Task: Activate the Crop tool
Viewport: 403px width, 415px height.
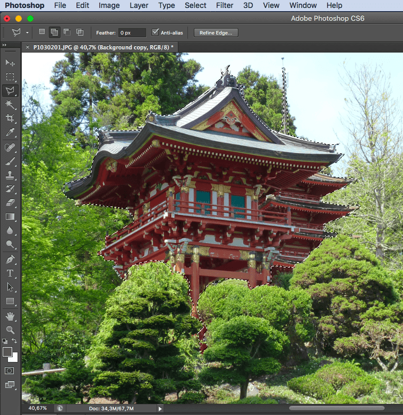Action: click(x=10, y=118)
